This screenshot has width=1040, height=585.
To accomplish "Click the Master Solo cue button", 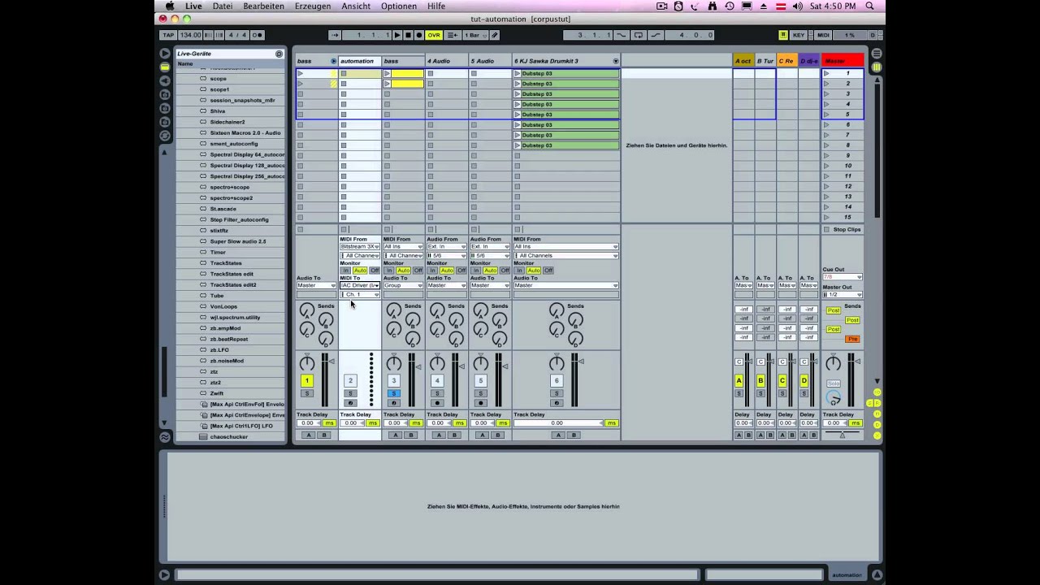I will (834, 383).
